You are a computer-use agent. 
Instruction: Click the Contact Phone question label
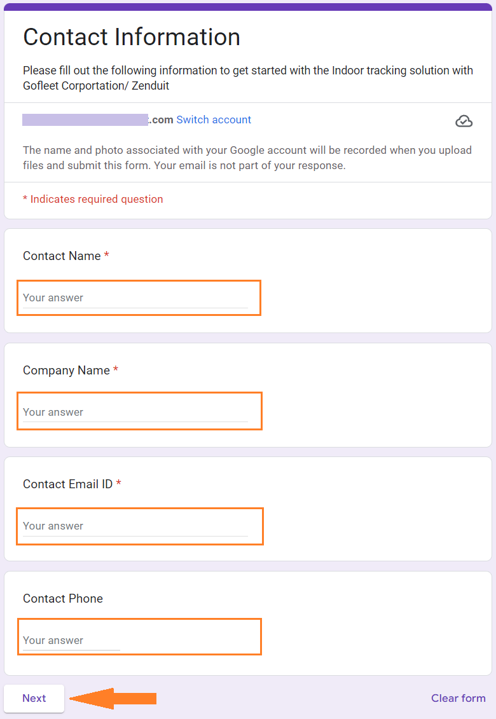63,598
